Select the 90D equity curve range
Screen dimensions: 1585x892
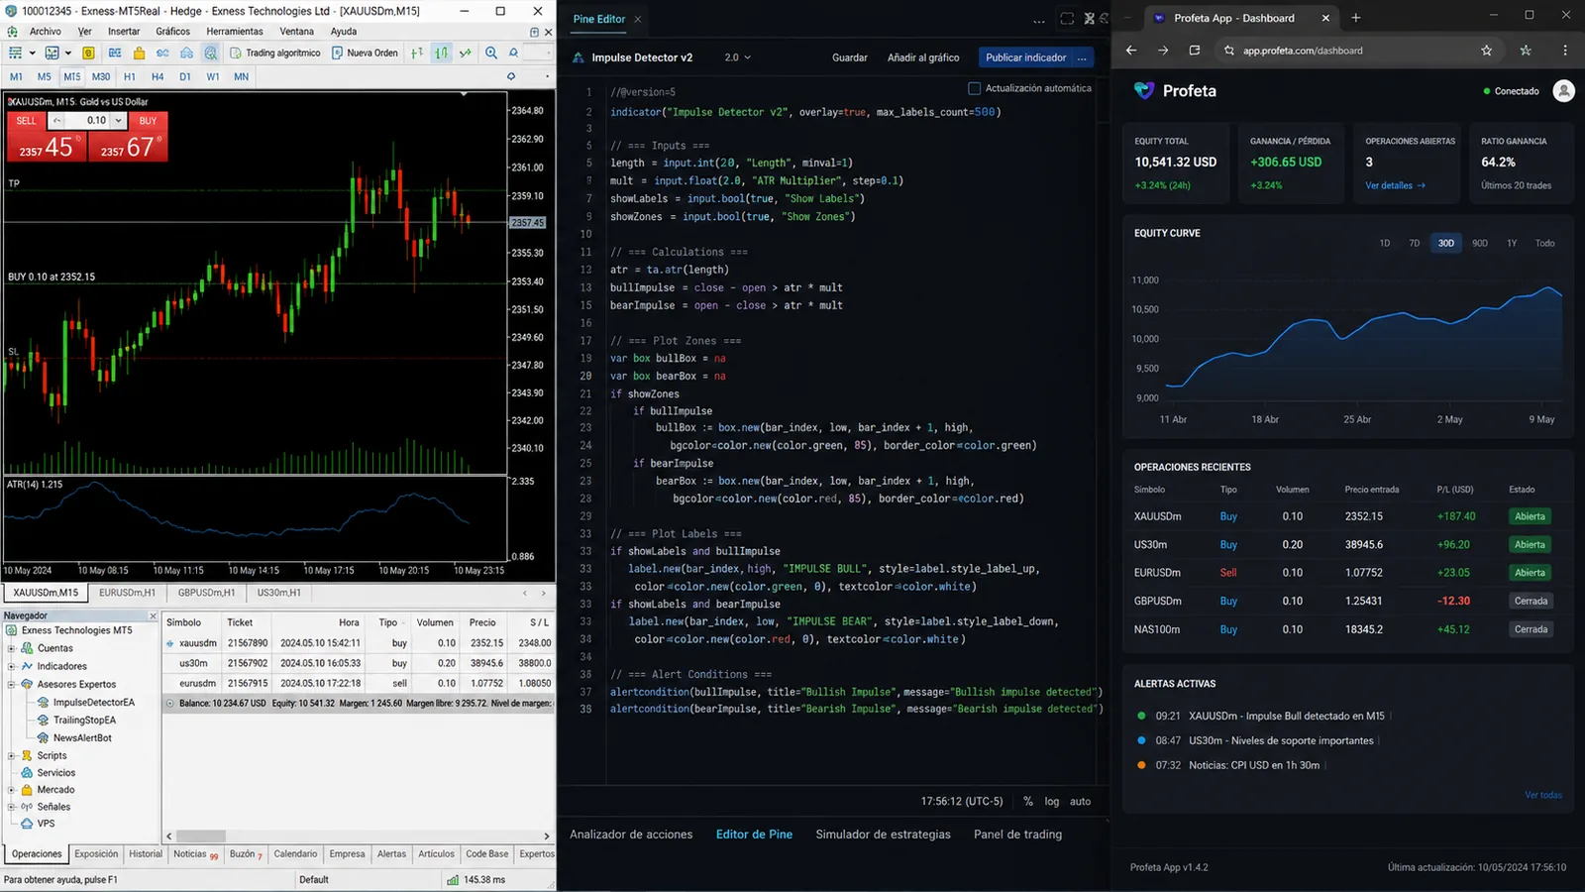(1480, 243)
